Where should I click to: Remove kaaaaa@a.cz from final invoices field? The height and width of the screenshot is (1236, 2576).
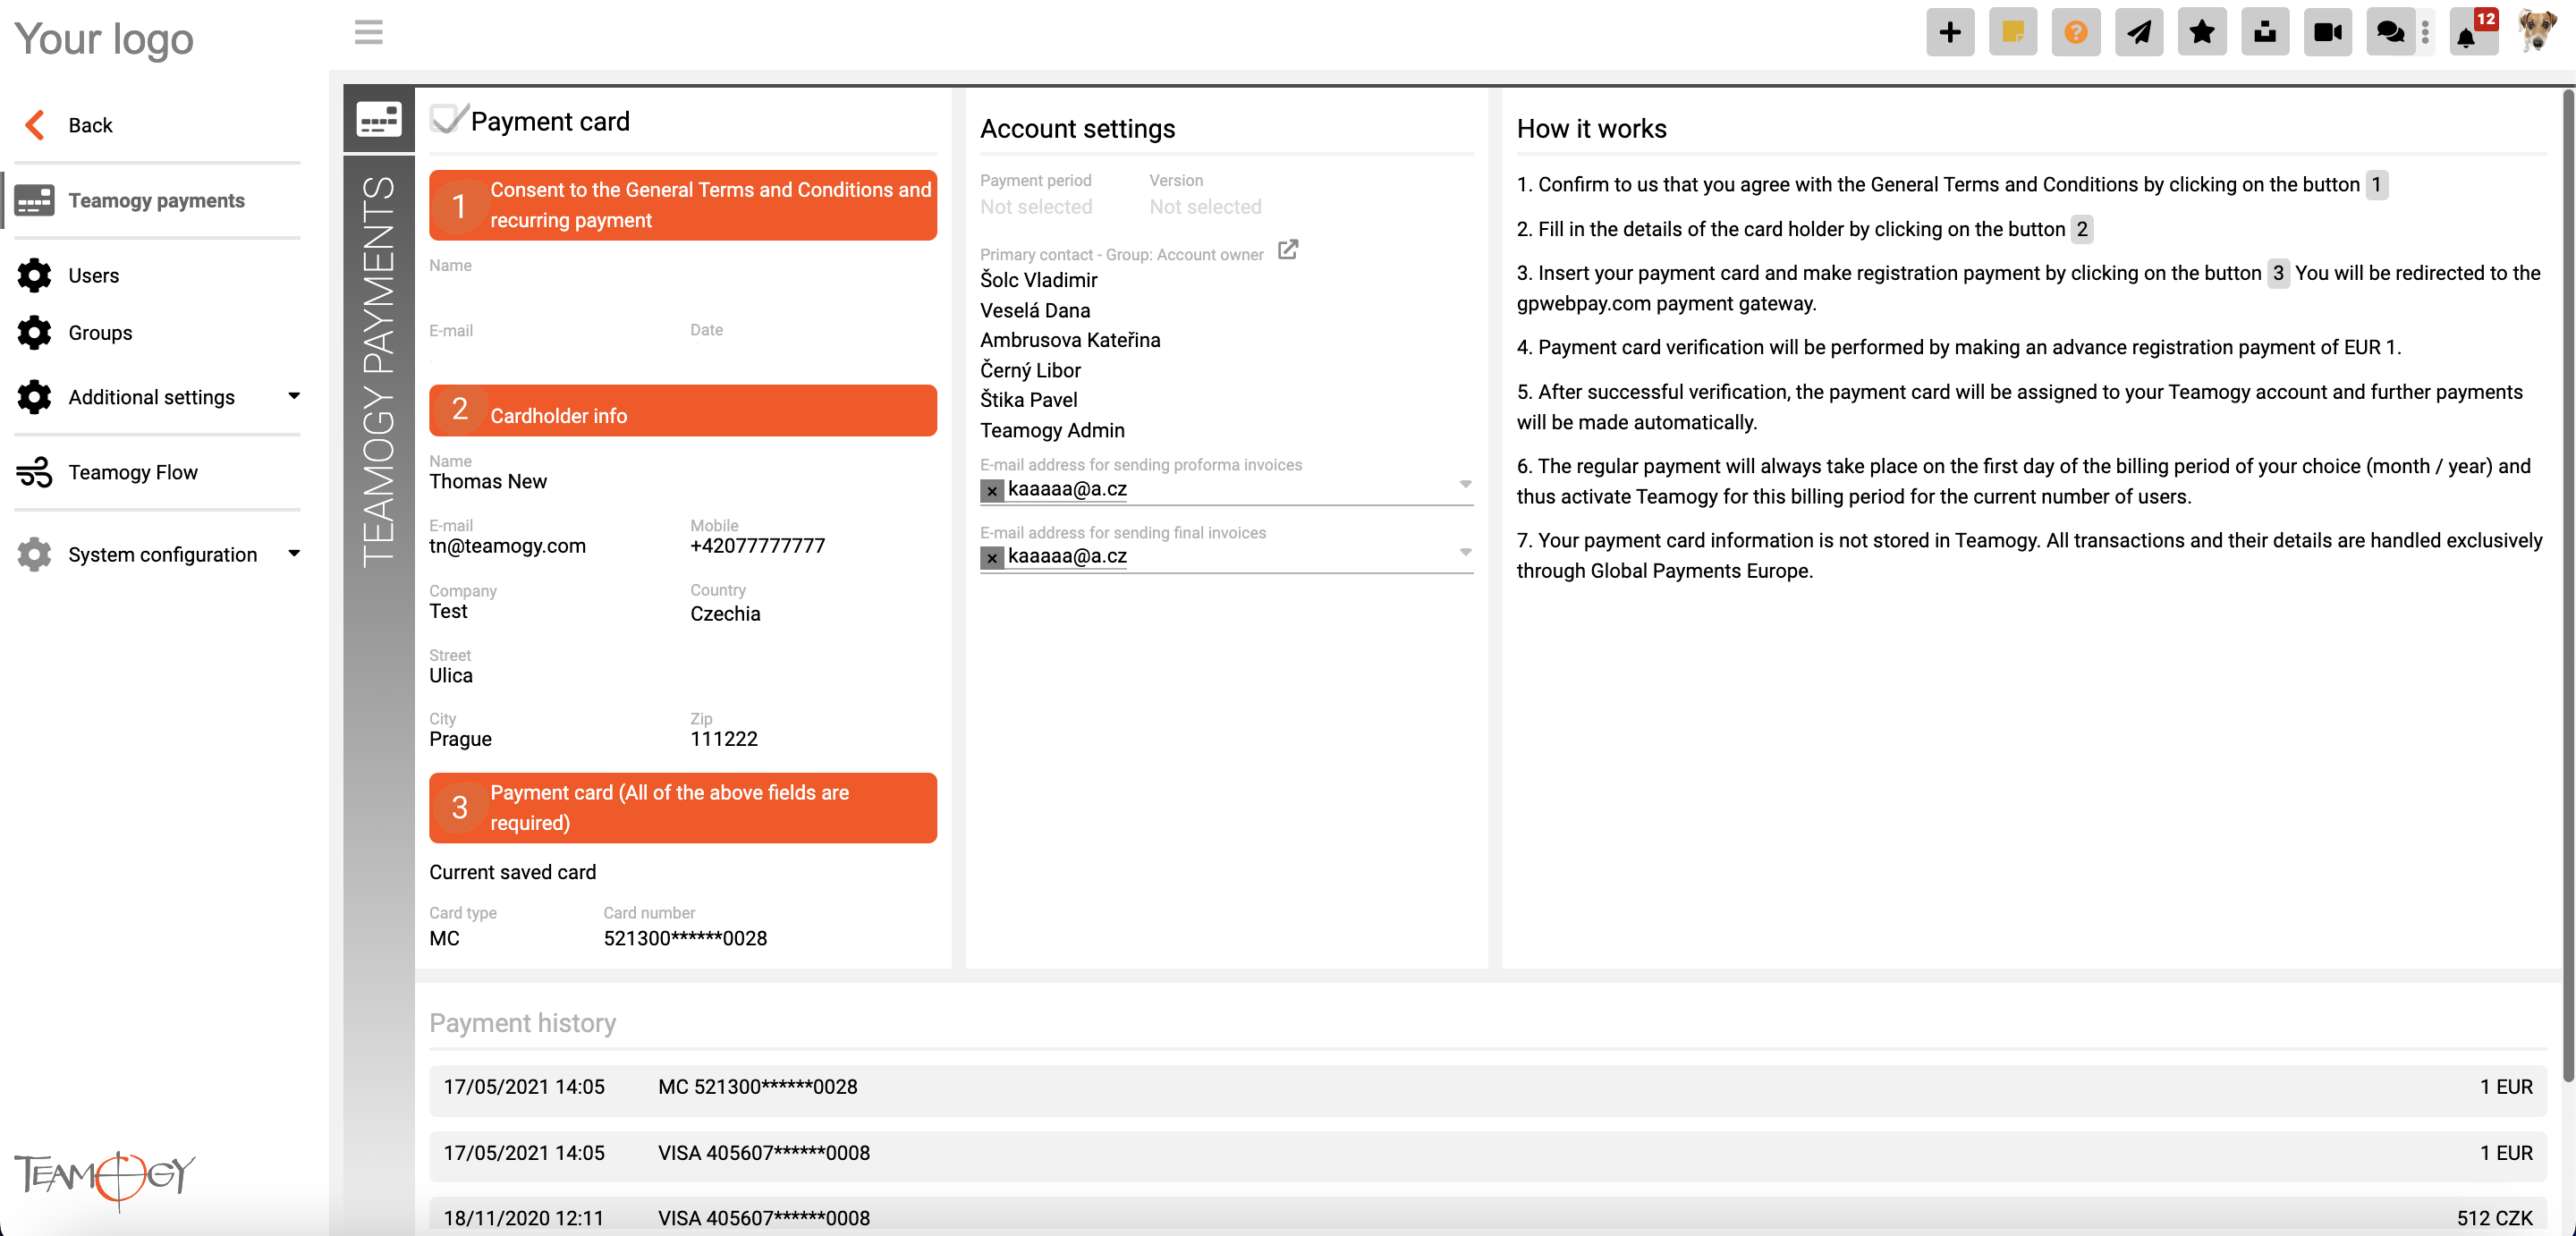991,557
